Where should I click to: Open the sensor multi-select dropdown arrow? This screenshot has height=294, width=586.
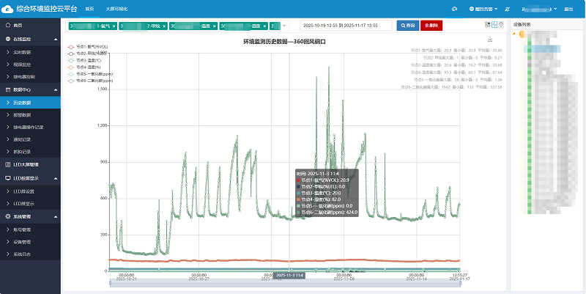pyautogui.click(x=283, y=25)
